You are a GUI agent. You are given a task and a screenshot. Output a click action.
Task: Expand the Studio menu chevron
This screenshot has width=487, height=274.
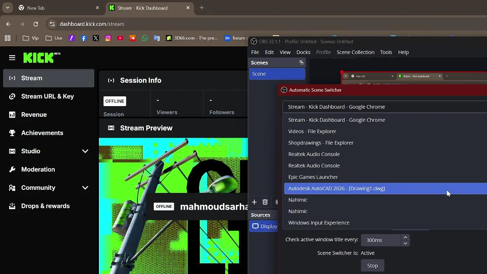(85, 151)
